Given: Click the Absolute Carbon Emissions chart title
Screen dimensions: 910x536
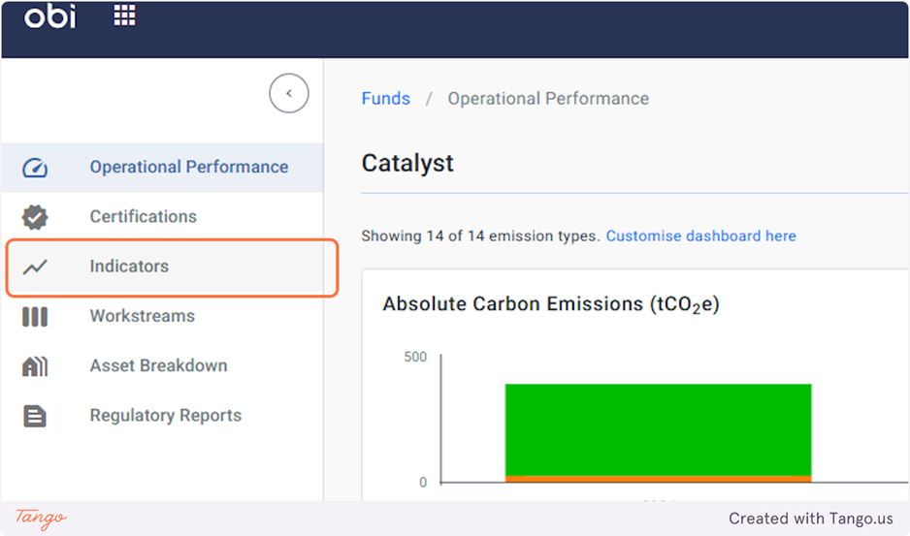Looking at the screenshot, I should (x=550, y=304).
